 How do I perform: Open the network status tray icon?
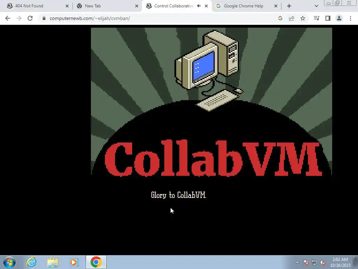point(314,263)
